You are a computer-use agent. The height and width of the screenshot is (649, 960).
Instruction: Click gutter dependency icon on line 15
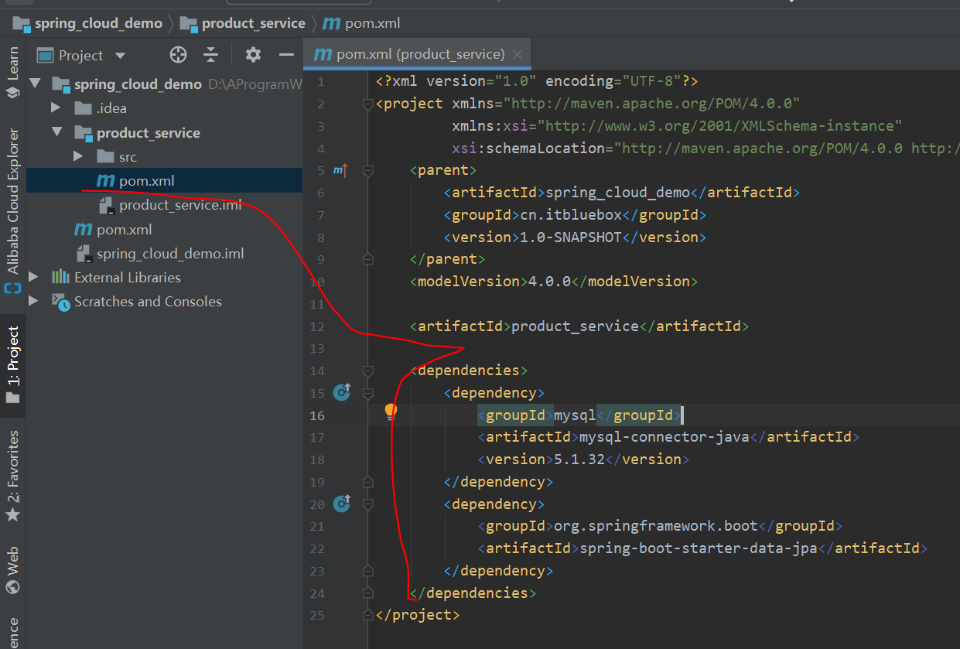tap(342, 393)
